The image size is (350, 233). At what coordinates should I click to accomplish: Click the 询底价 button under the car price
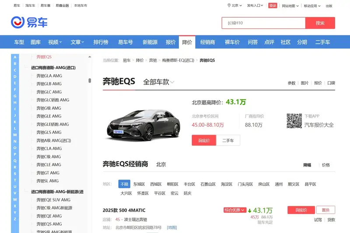(204, 140)
